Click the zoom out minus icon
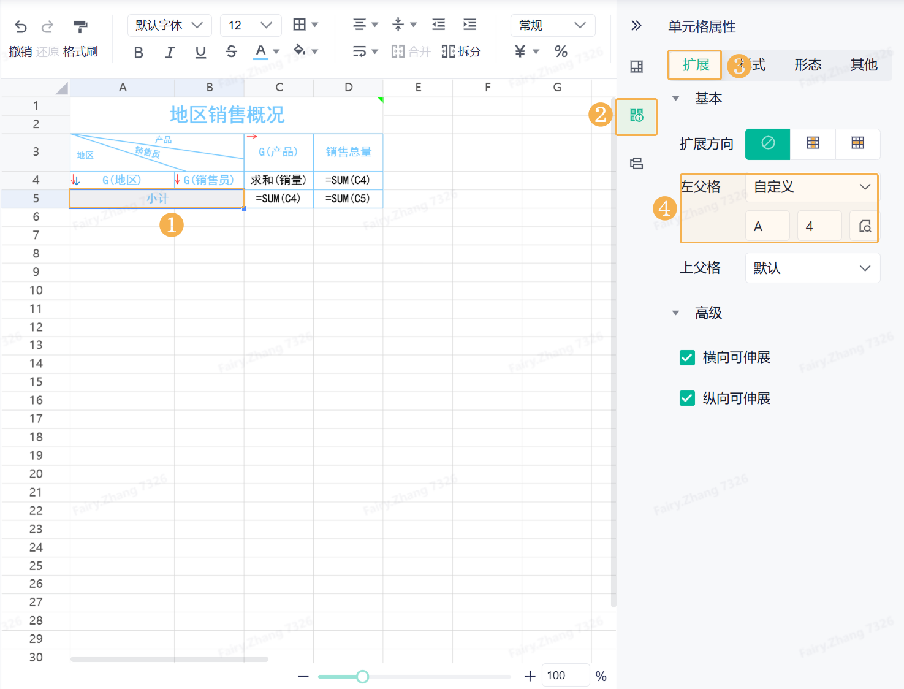The width and height of the screenshot is (904, 689). point(303,676)
